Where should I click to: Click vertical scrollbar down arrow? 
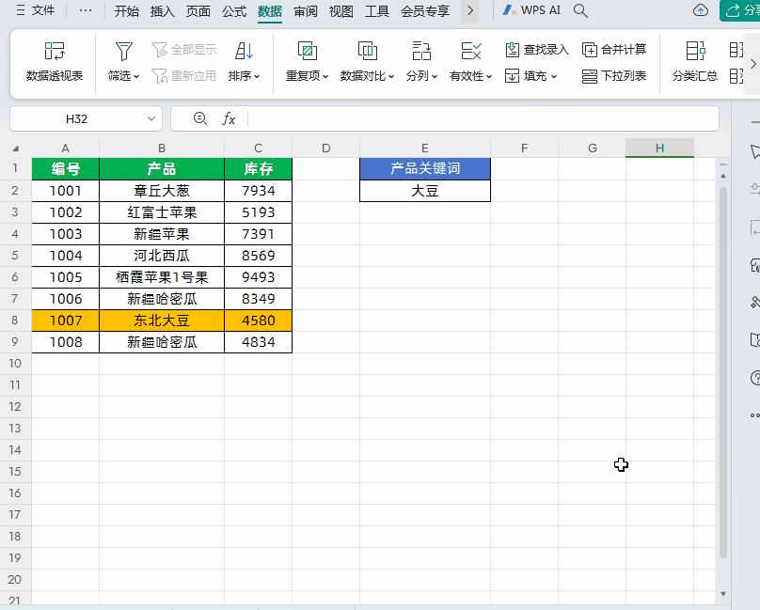click(723, 593)
